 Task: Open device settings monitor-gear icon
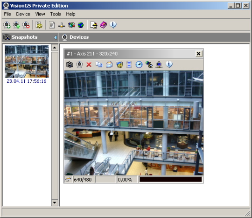(x=119, y=65)
